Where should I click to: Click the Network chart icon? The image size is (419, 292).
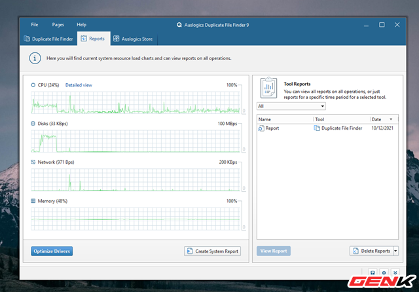(x=33, y=162)
